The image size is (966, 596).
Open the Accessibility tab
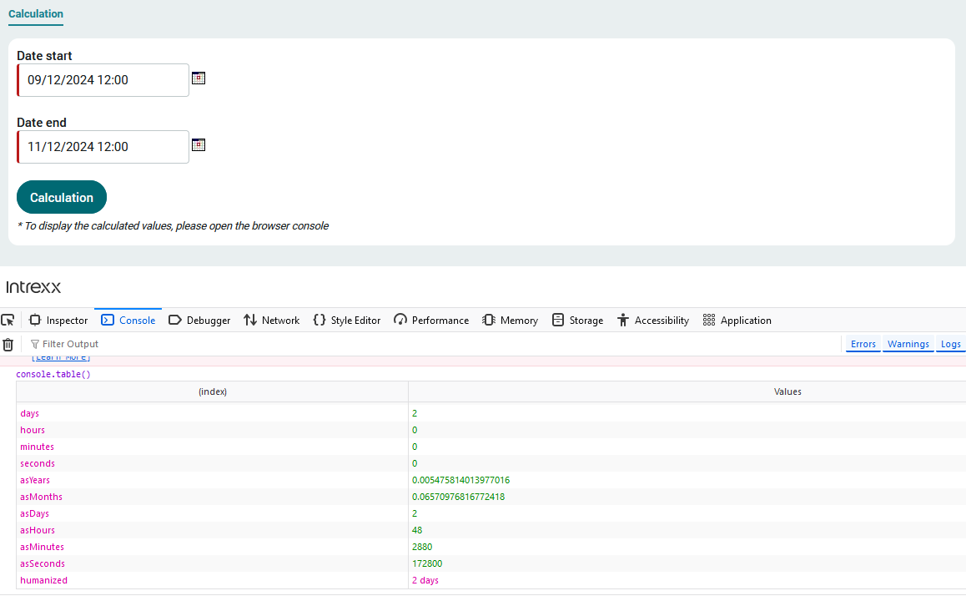653,320
